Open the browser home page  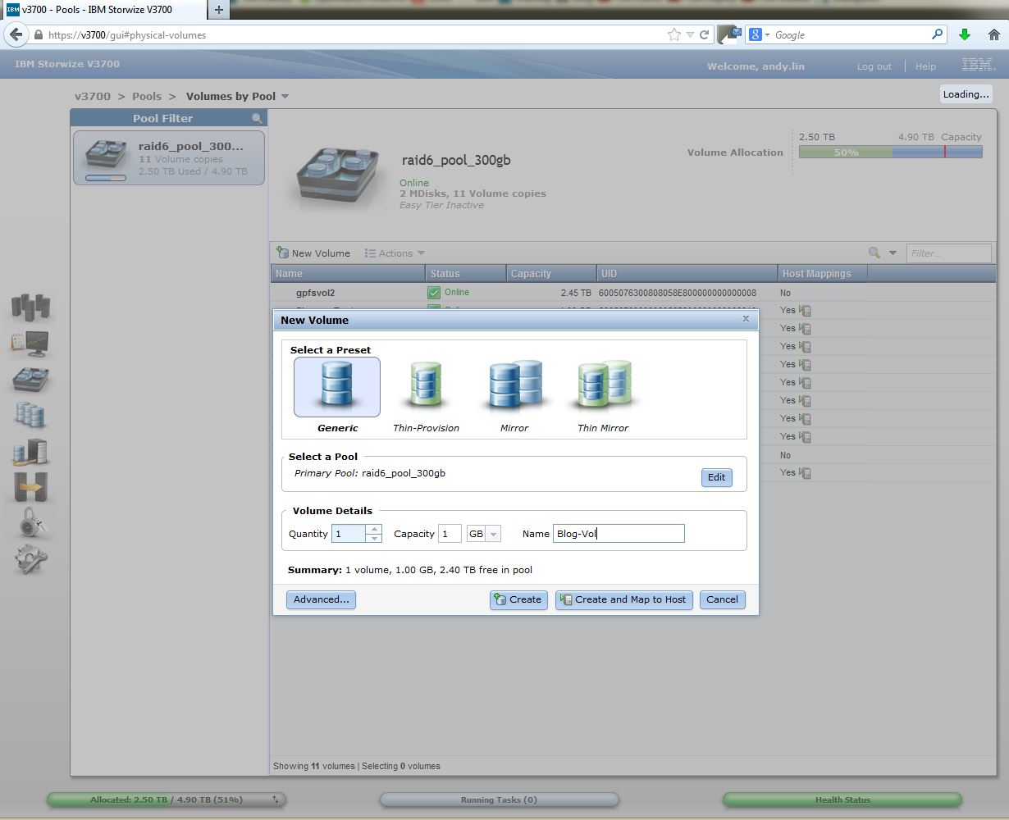[x=993, y=34]
